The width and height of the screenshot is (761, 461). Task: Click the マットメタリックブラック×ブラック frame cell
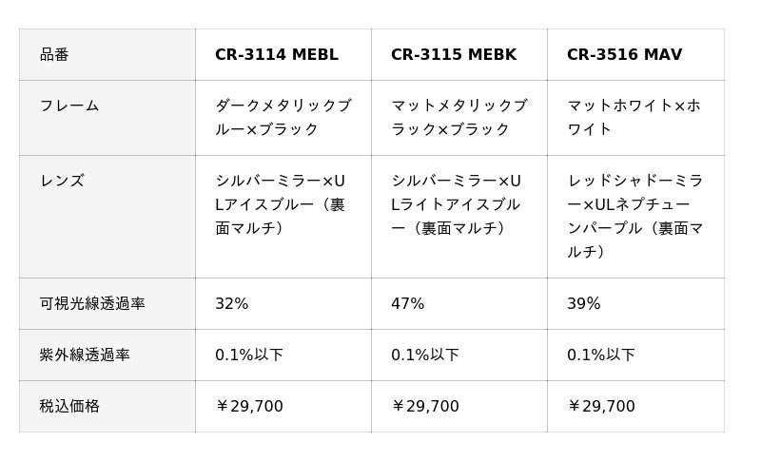point(459,118)
